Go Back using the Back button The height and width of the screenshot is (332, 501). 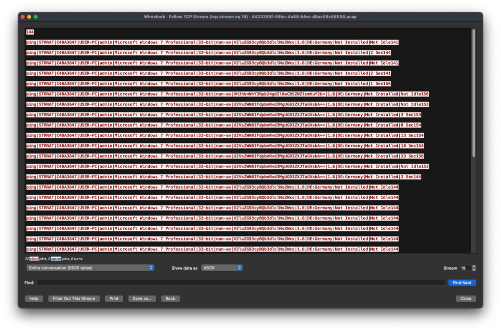click(170, 298)
